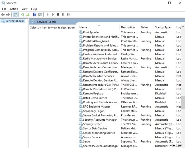
Task: Click the Pause Service icon
Action: (x=63, y=14)
